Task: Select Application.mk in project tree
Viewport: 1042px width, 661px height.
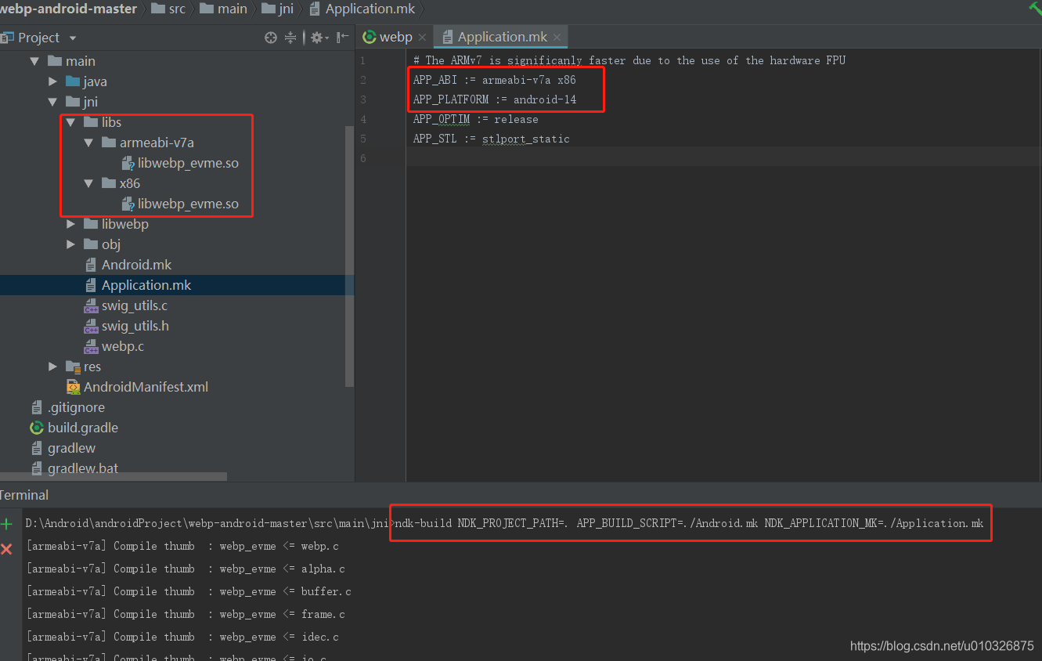Action: coord(138,285)
